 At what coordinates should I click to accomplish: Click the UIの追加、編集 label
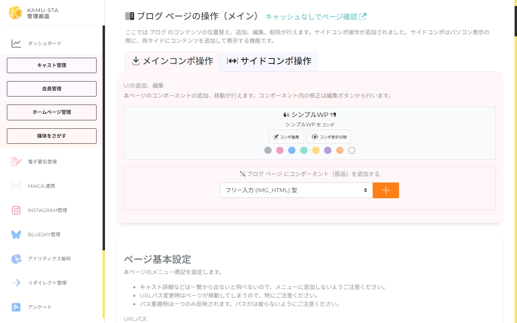[x=144, y=86]
